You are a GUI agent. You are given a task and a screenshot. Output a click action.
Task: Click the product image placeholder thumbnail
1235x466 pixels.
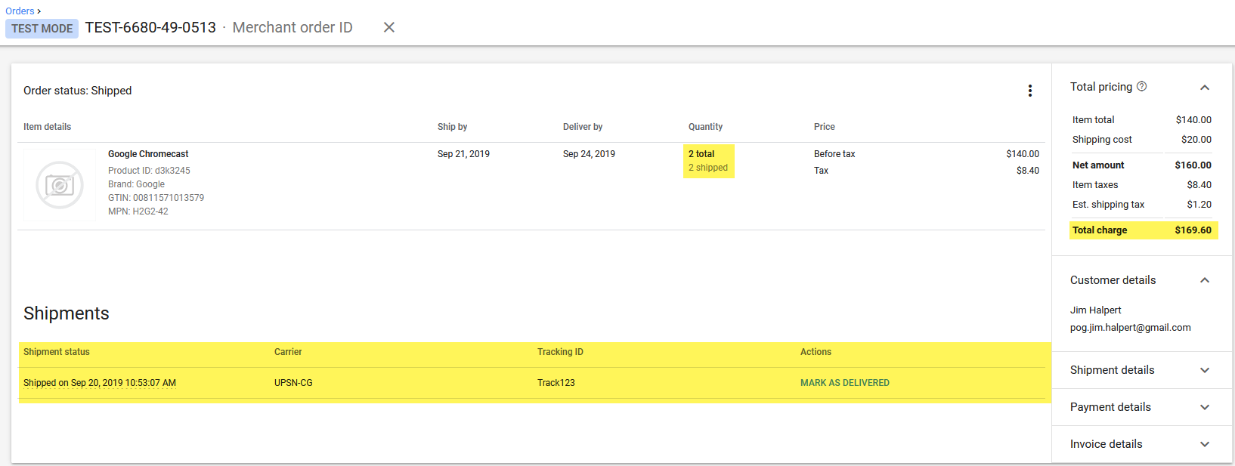[60, 185]
